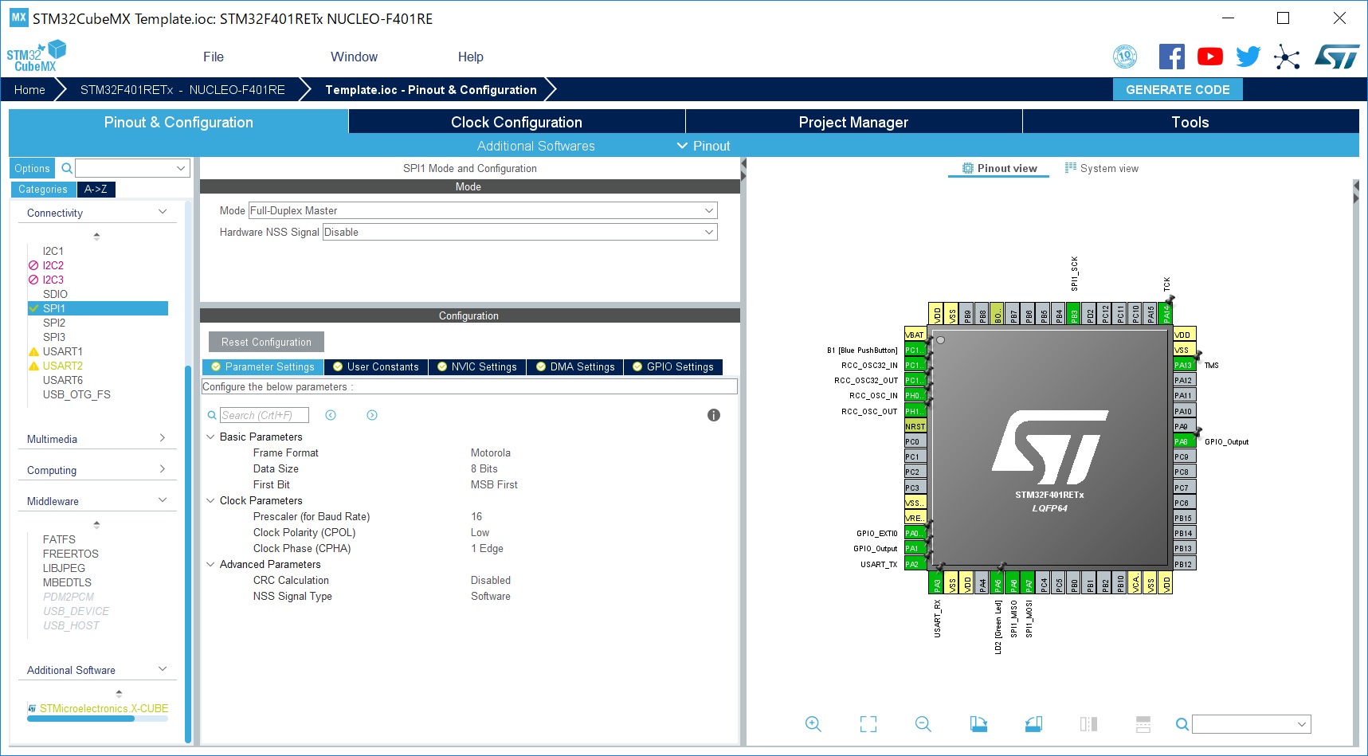Click the ST logo icon
This screenshot has height=756, width=1368.
coord(1337,57)
